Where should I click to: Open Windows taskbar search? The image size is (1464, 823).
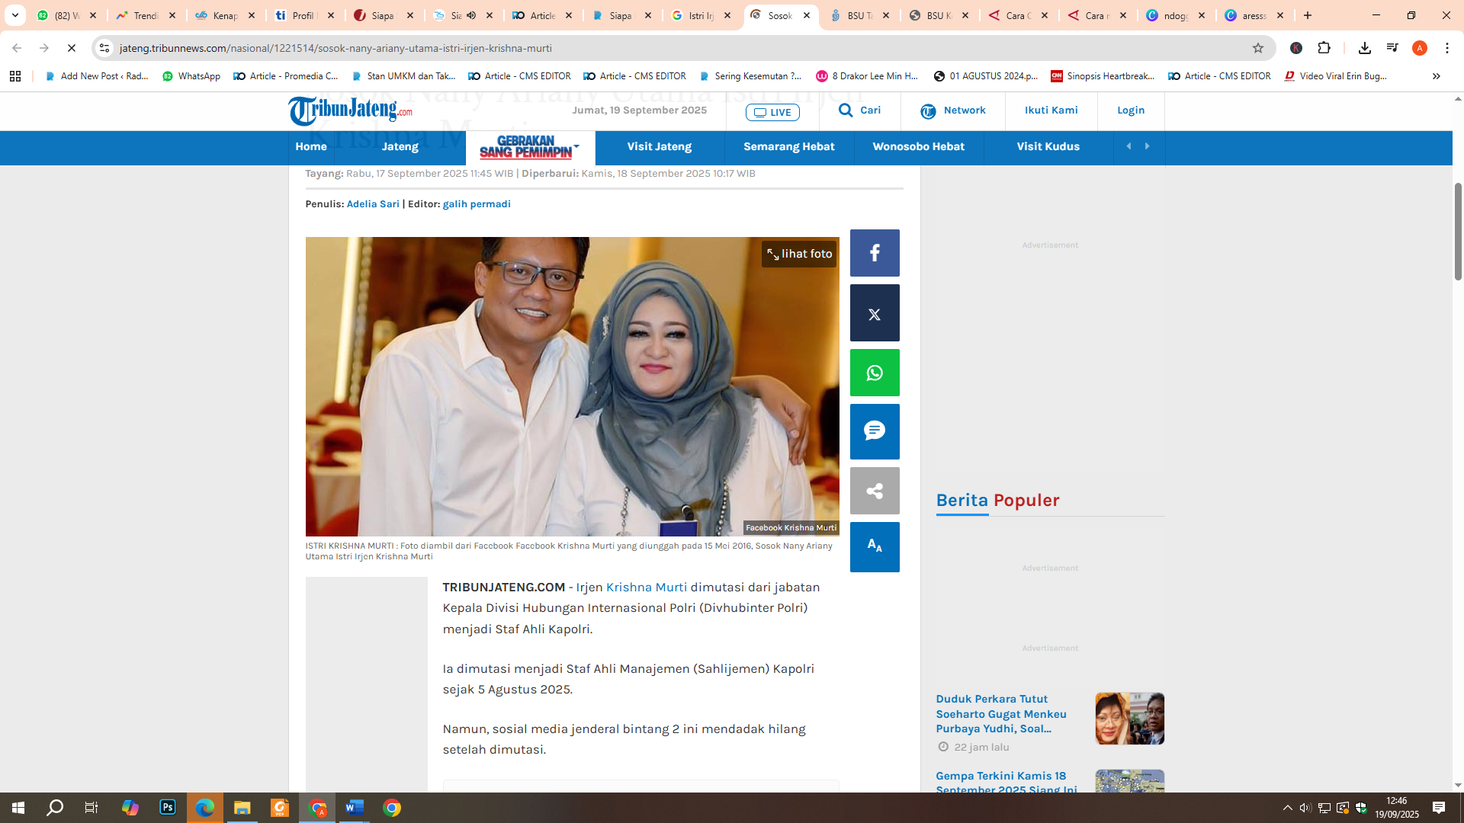[x=55, y=808]
